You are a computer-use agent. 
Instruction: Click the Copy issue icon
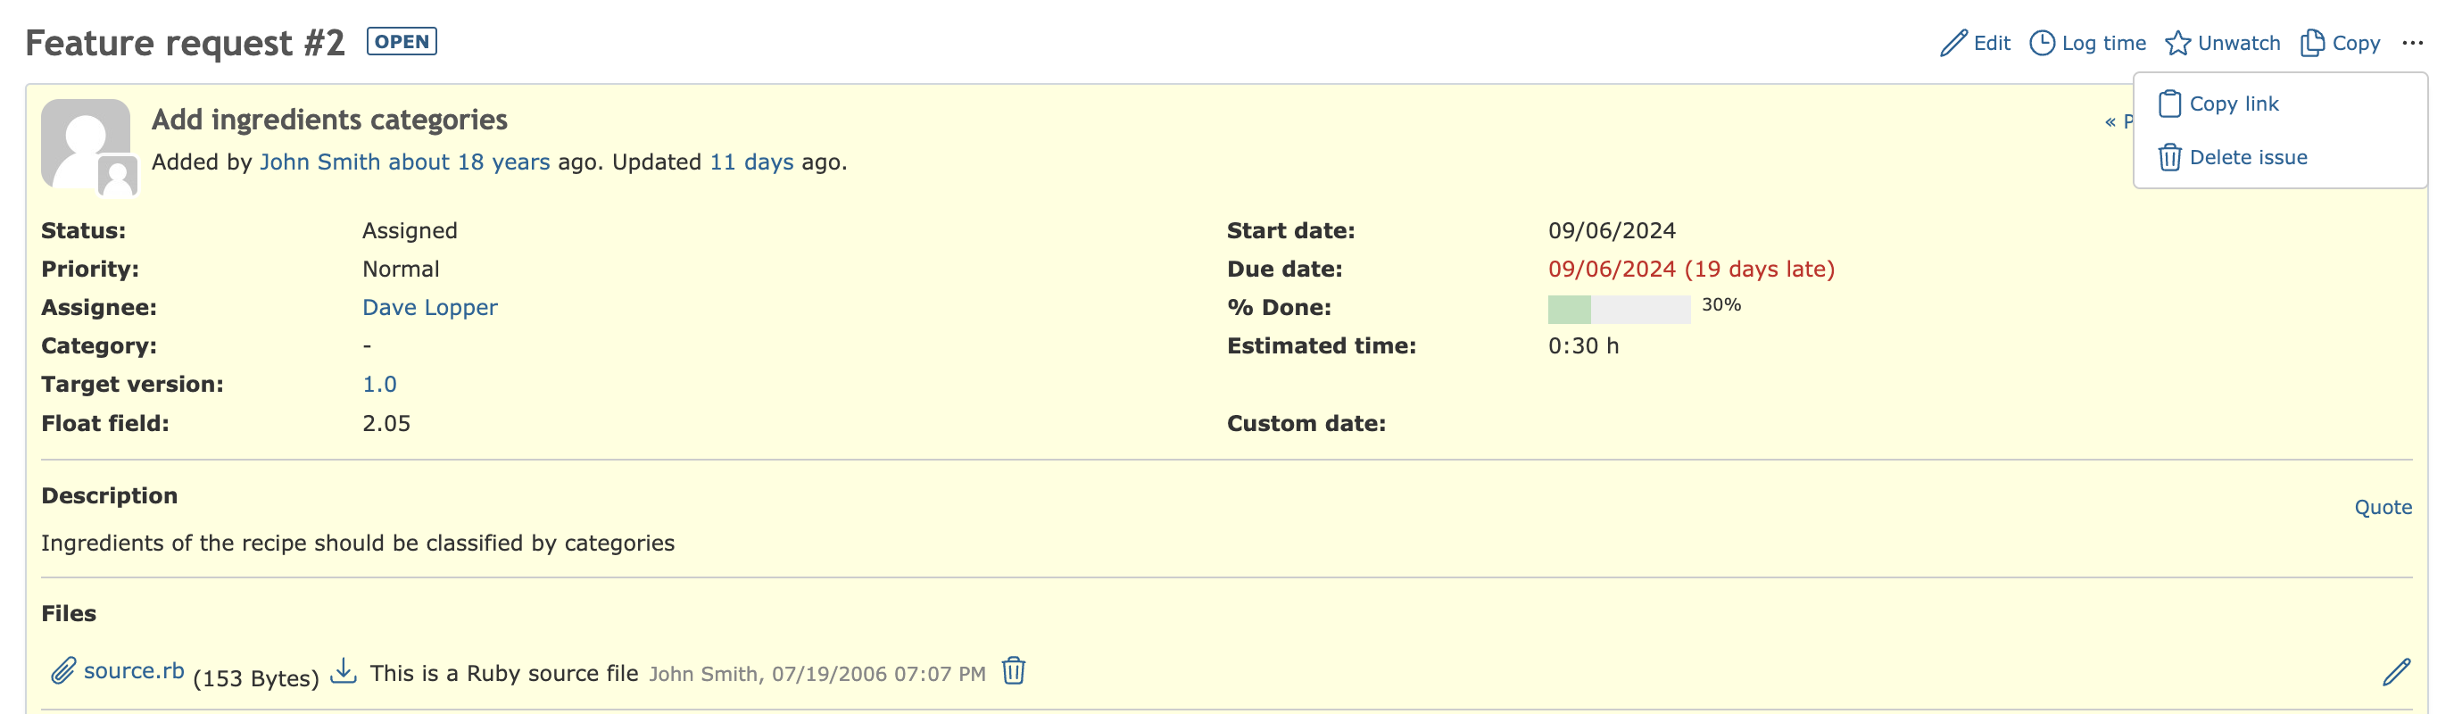[x=2312, y=43]
